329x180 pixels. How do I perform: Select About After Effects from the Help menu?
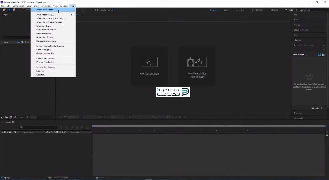click(46, 10)
